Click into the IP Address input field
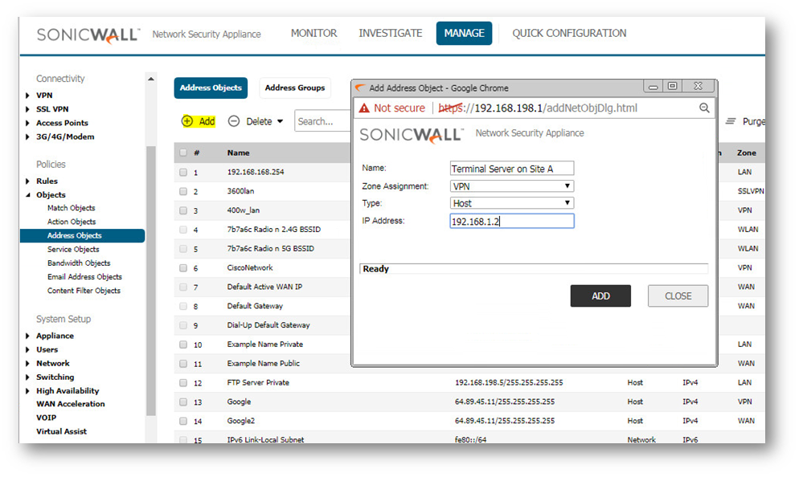This screenshot has height=477, width=799. 511,221
